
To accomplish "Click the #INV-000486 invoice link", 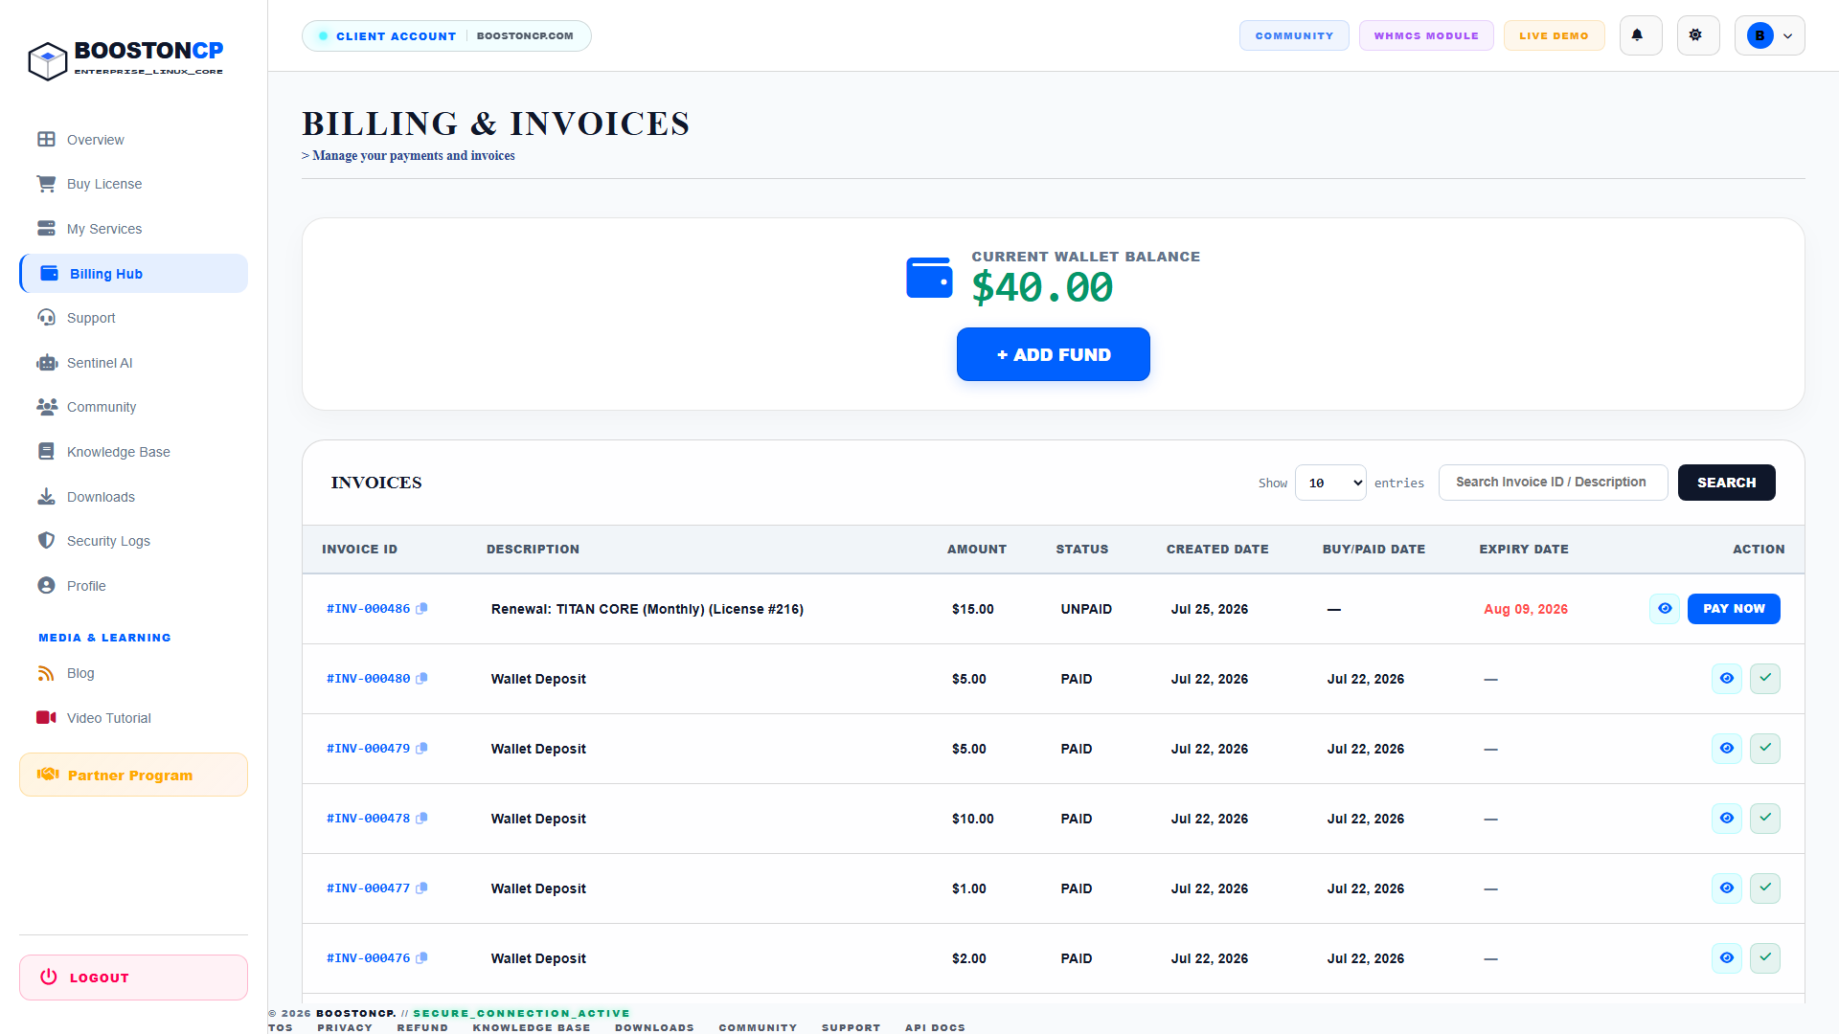I will coord(368,609).
